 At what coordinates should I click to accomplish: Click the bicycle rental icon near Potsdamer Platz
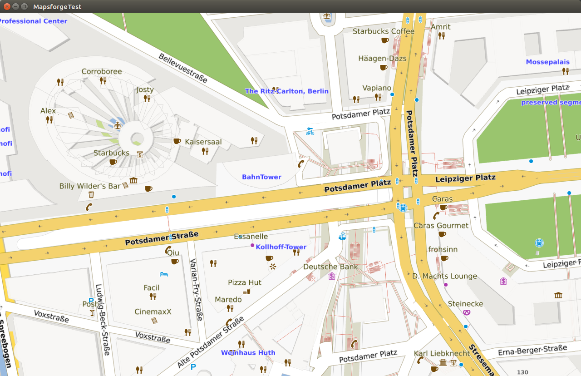pyautogui.click(x=310, y=131)
